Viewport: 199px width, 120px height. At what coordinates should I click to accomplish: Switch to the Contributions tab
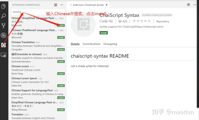pyautogui.click(x=91, y=44)
